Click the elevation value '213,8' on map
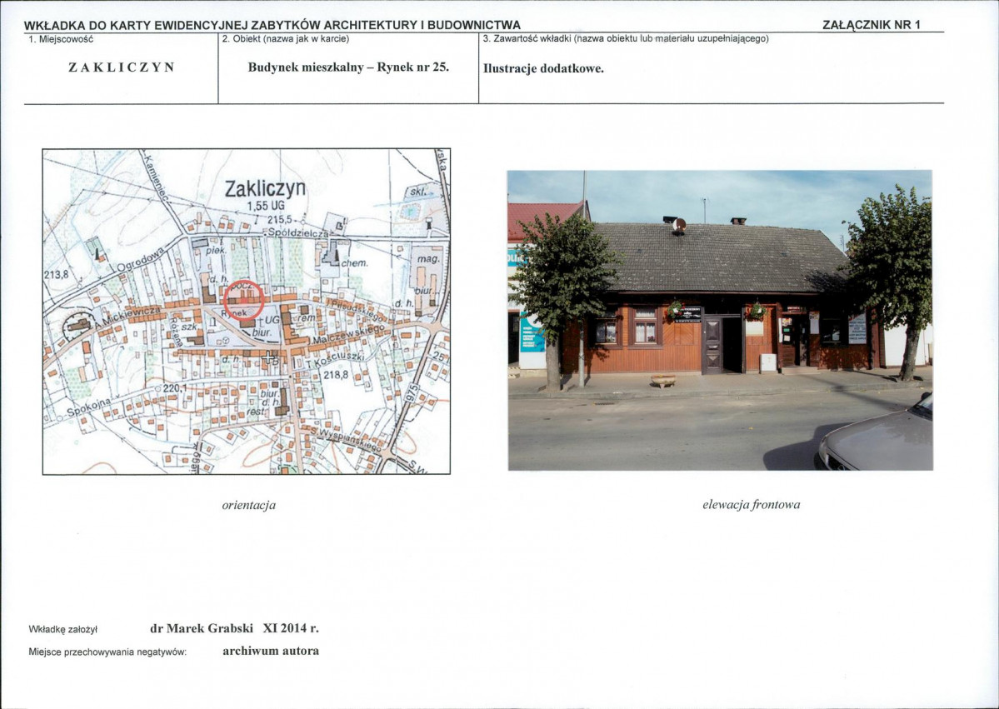The width and height of the screenshot is (999, 709). (x=56, y=275)
